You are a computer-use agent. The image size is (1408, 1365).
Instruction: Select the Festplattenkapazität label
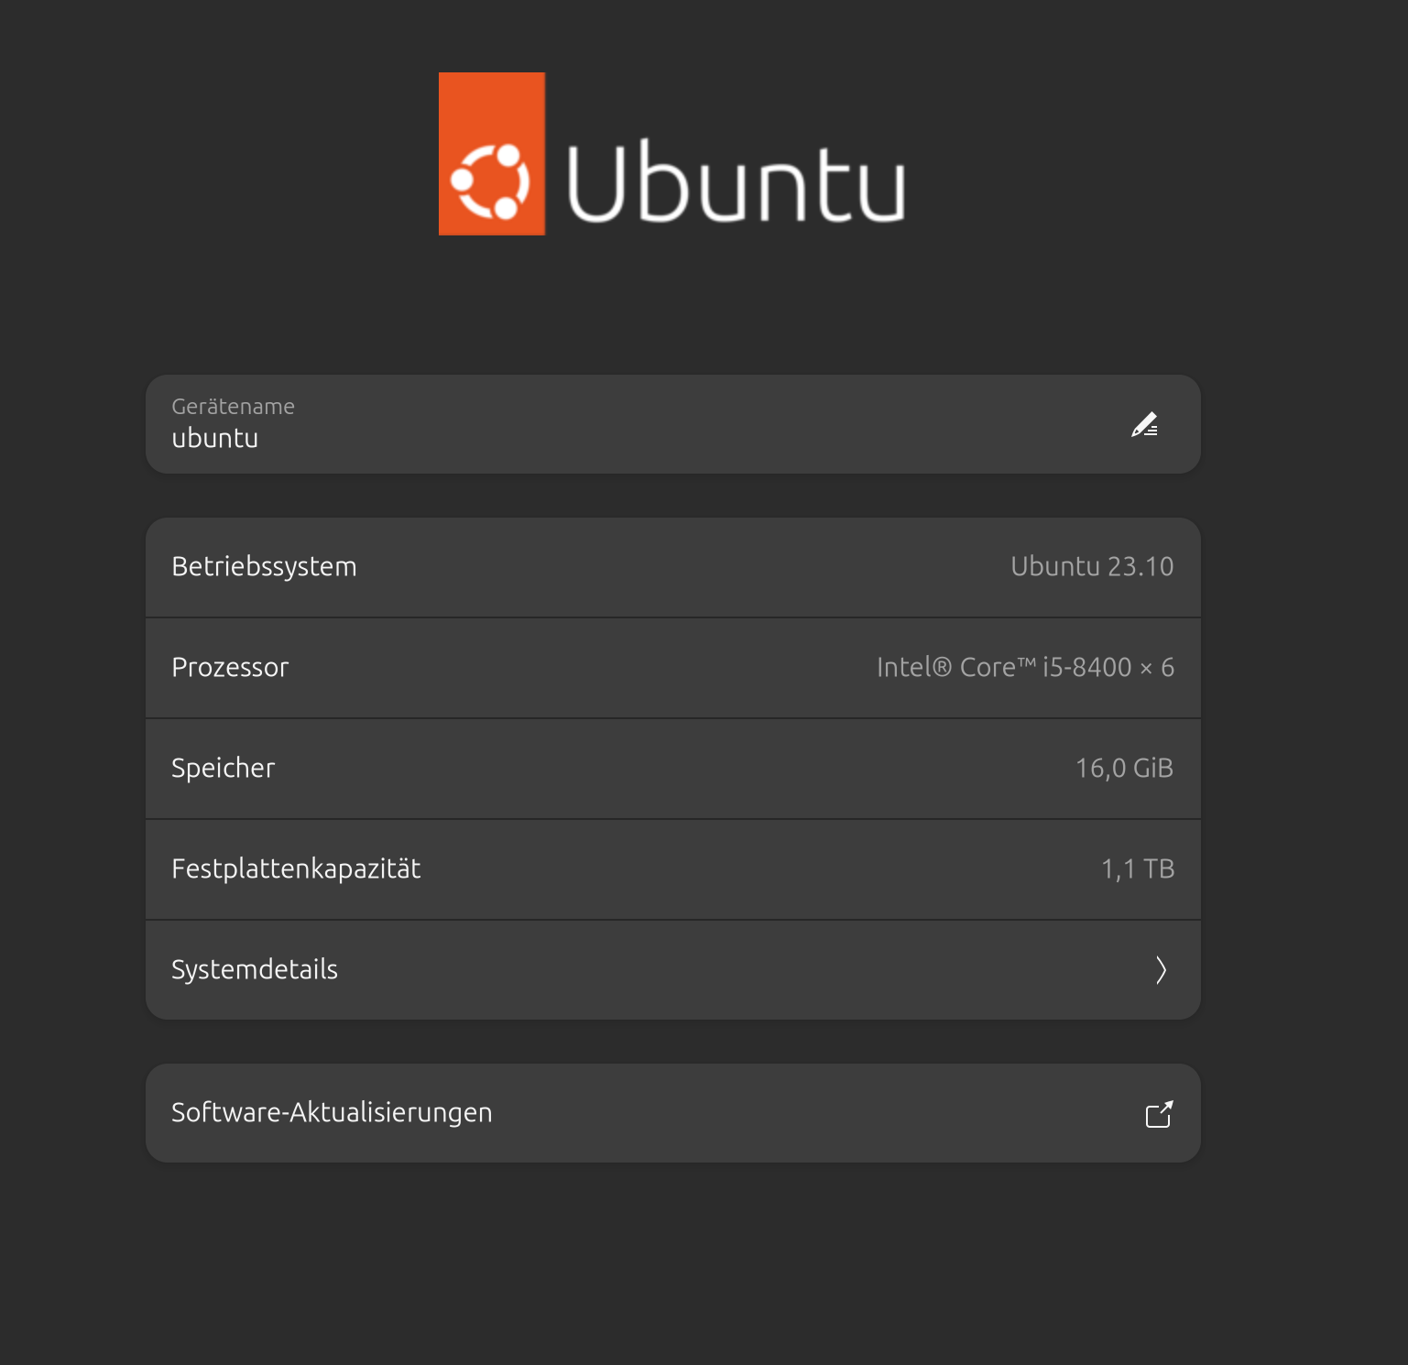pyautogui.click(x=296, y=869)
